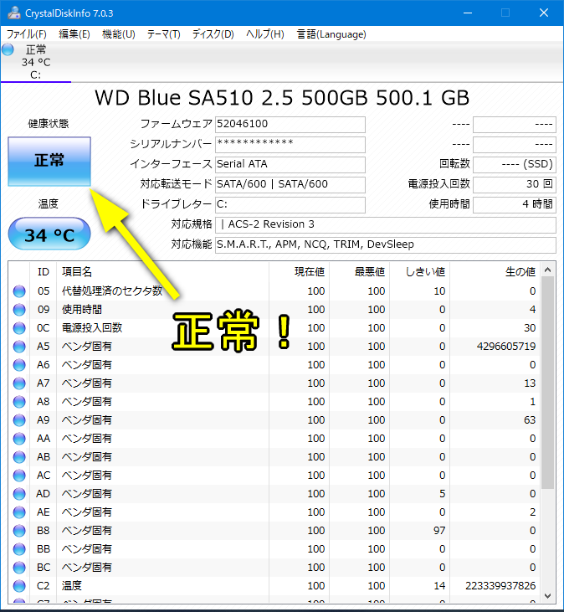Image resolution: width=564 pixels, height=612 pixels.
Task: Click the シリアルナンバー field
Action: click(290, 144)
